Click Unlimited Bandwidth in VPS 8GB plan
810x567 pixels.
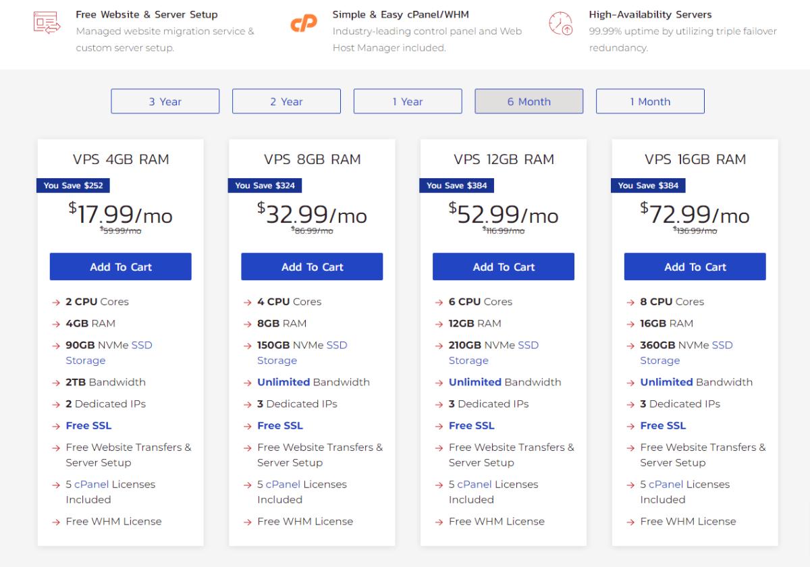click(x=313, y=382)
